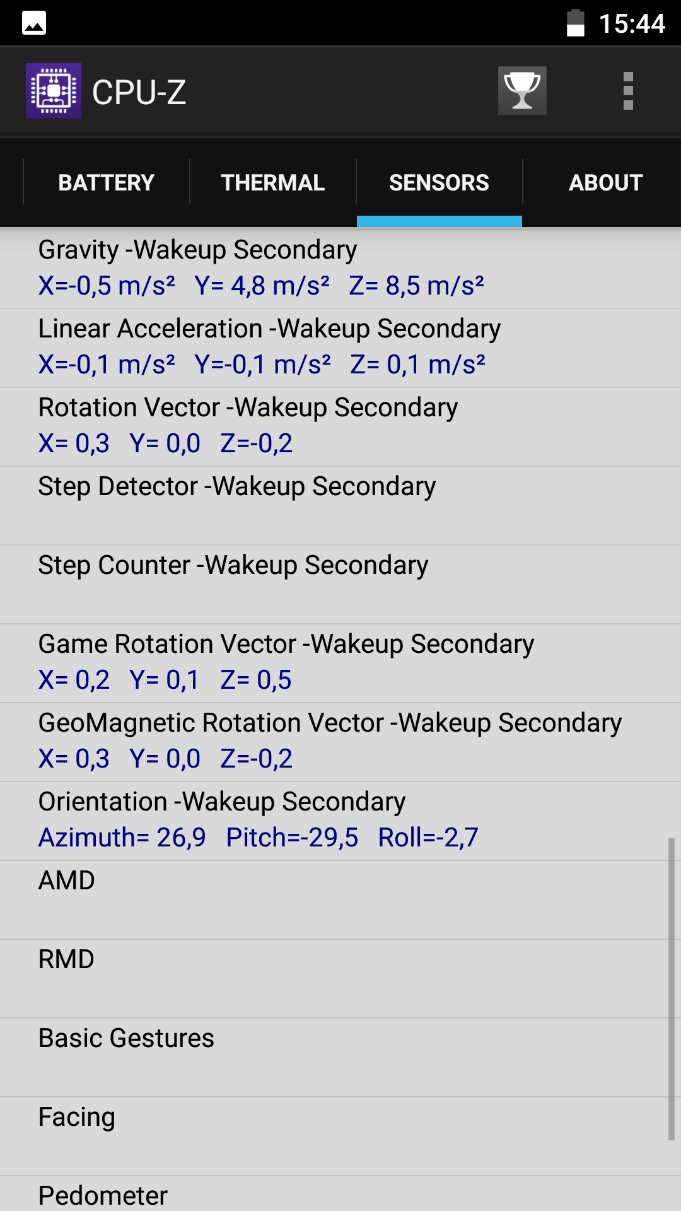Select GeoMagnetic Rotation Vector row
Viewport: 681px width, 1211px height.
tap(340, 742)
